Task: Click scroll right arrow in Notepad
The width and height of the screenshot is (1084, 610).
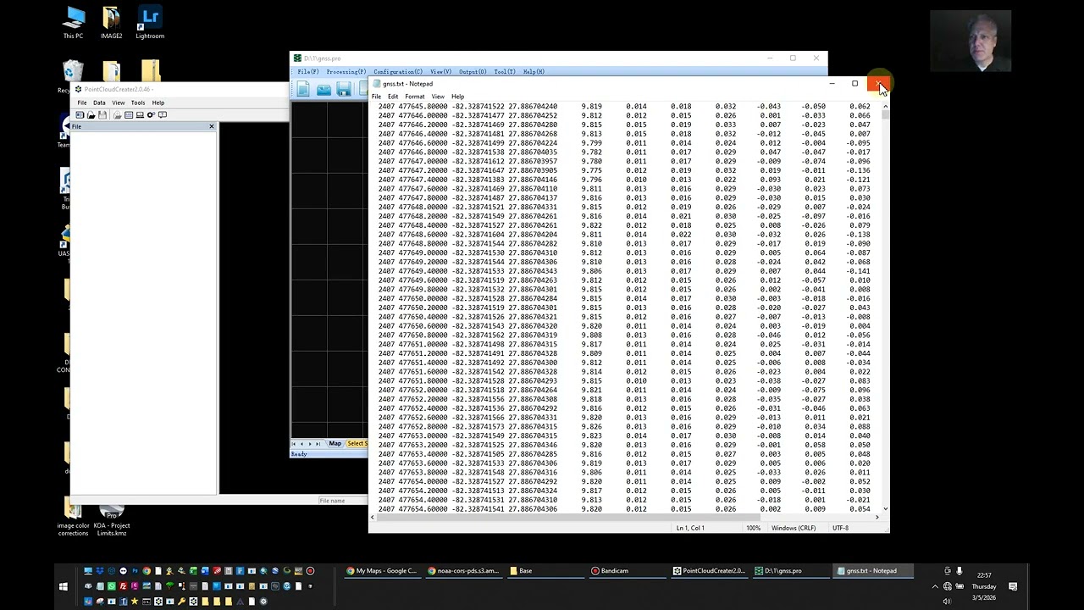Action: [x=877, y=517]
